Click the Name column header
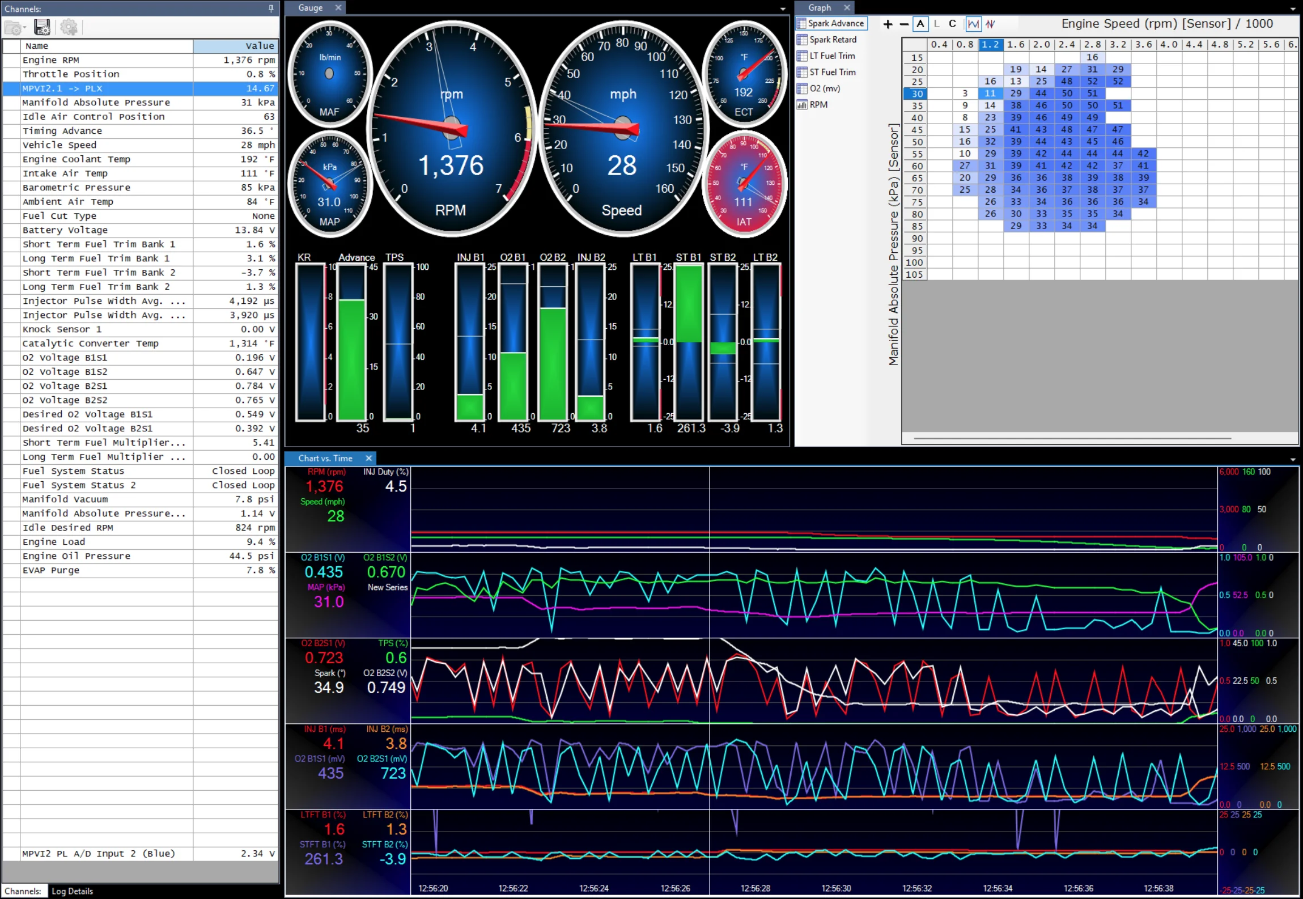Viewport: 1303px width, 899px height. (x=107, y=46)
